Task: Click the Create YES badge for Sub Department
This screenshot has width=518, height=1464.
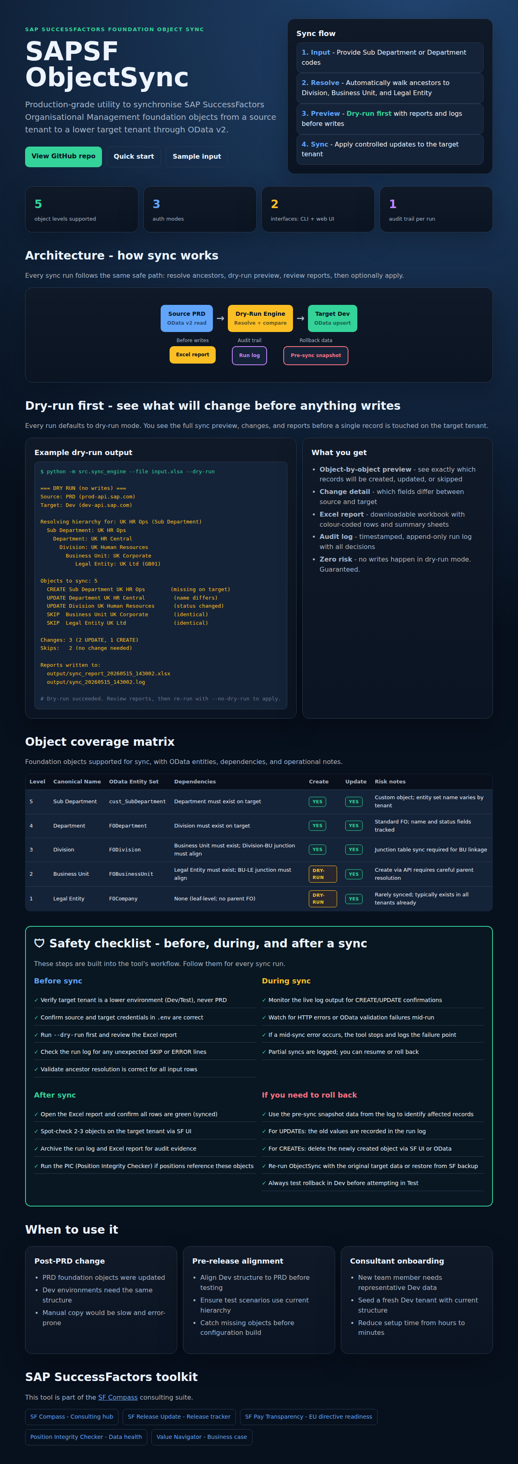Action: coord(318,802)
